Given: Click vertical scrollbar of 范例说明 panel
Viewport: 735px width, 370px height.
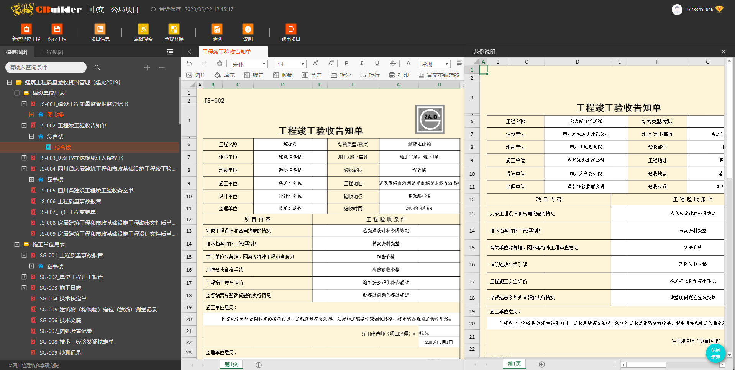Looking at the screenshot, I should 730,121.
